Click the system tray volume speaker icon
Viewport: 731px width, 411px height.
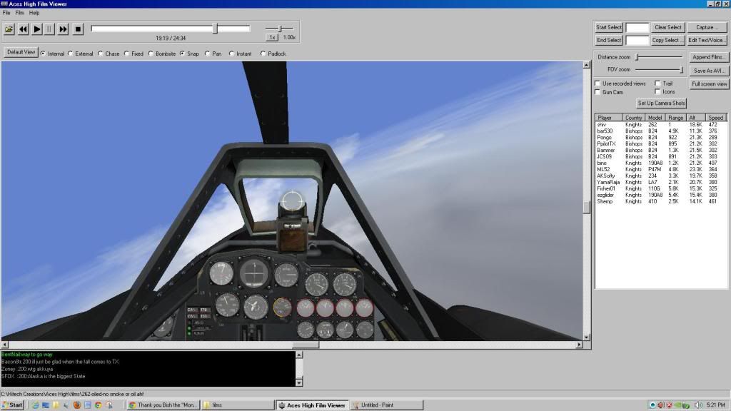(x=698, y=405)
